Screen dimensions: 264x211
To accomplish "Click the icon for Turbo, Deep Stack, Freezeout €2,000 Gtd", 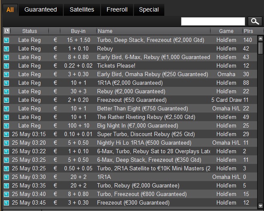I will [x=6, y=40].
